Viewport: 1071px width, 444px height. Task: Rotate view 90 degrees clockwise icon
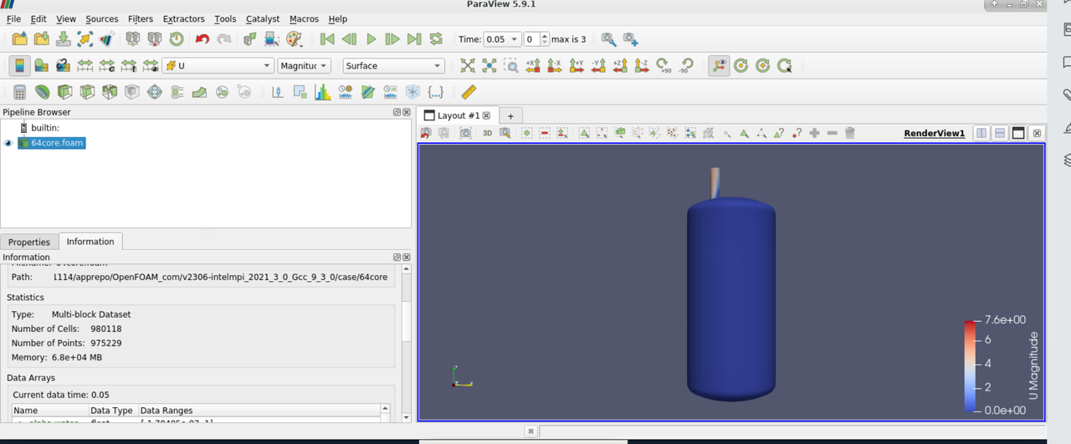tap(664, 65)
